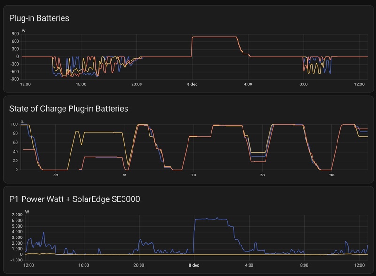Click the 6.000 W peak plateau in P1 Power chart
The image size is (376, 276).
coord(211,219)
